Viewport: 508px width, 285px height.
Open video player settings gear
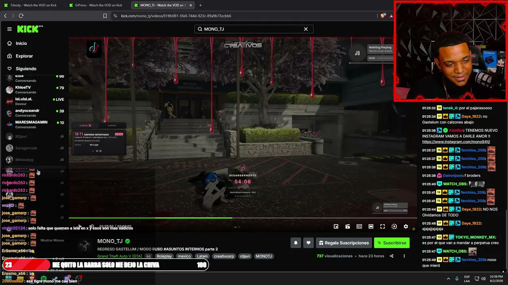406,226
